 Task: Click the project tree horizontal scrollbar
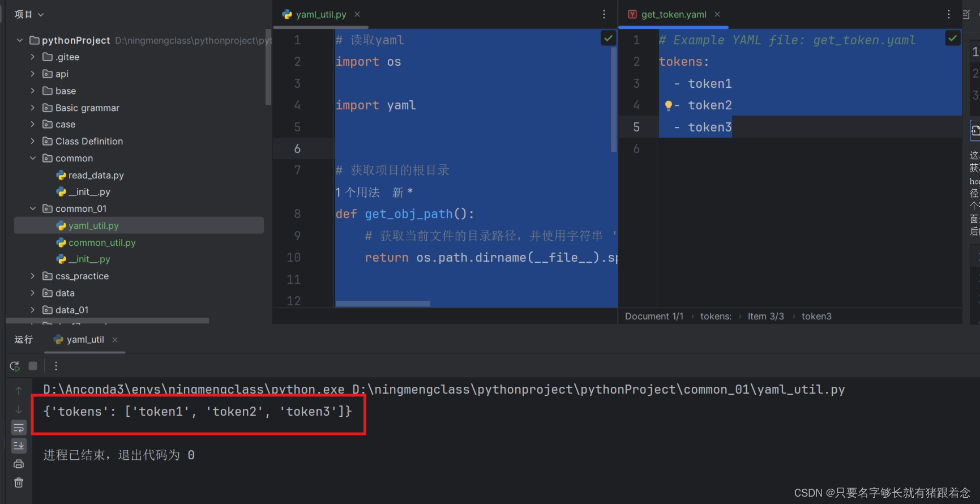tap(108, 321)
